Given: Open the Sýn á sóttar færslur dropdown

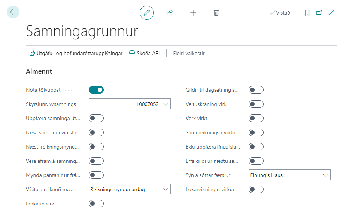Looking at the screenshot, I should (x=325, y=175).
